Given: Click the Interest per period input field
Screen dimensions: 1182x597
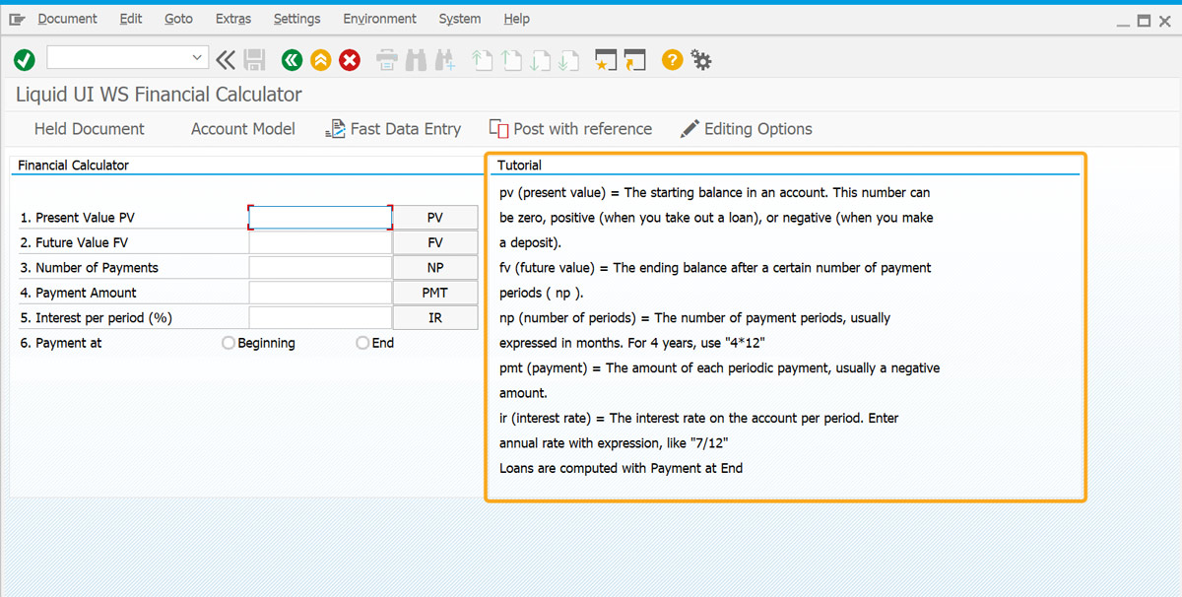Looking at the screenshot, I should pos(320,318).
